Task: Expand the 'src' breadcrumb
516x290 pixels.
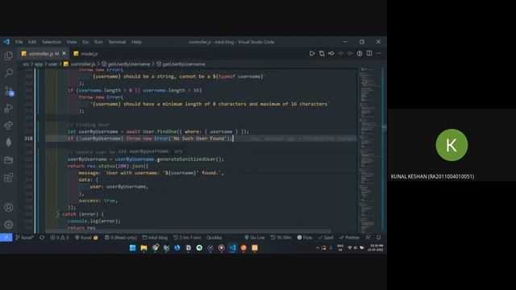Action: coord(26,64)
